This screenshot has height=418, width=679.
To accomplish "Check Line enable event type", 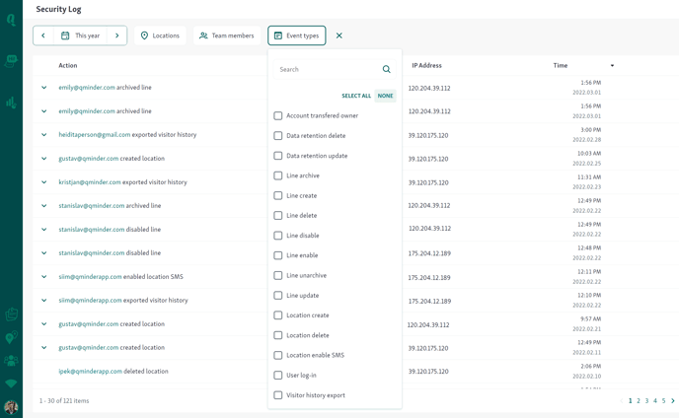I will (x=278, y=255).
